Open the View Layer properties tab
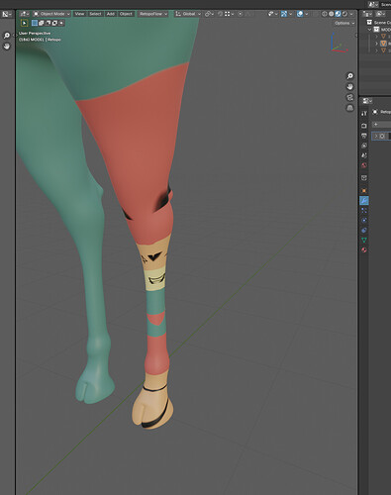Image resolution: width=391 pixels, height=495 pixels. pos(364,146)
